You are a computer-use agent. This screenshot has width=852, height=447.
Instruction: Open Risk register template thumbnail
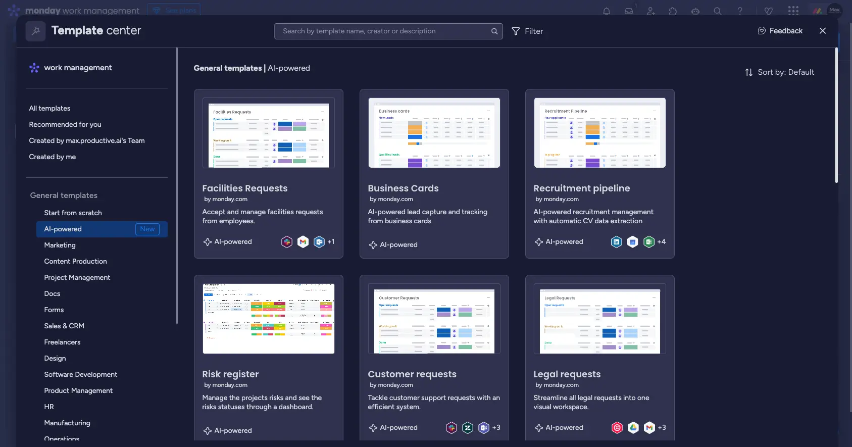tap(269, 319)
